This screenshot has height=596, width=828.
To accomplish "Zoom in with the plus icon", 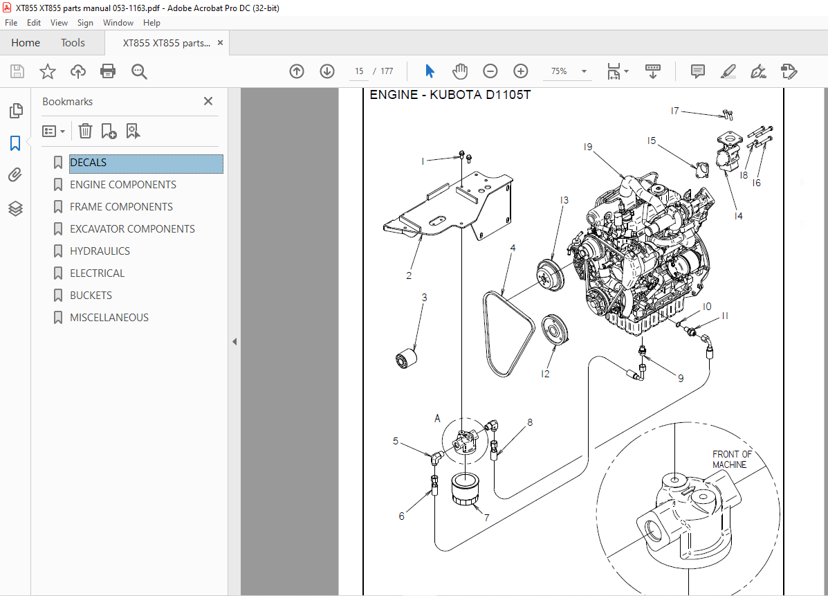I will [521, 71].
